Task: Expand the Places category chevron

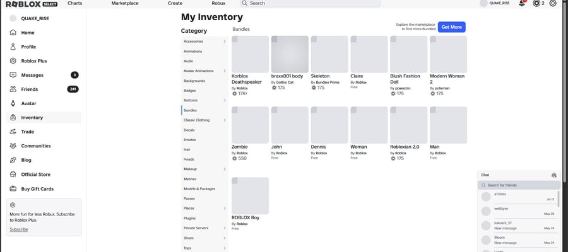Action: point(225,209)
